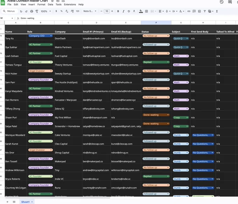Screen dimensions: 238x204
Task: Open horizontal align dropdown
Action: tap(161, 11)
